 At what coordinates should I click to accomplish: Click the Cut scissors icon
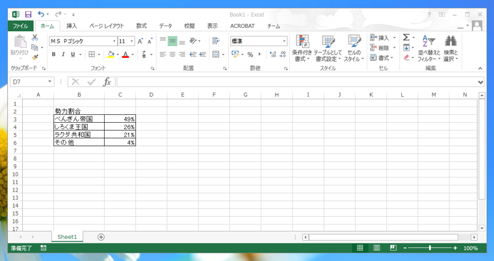(34, 38)
